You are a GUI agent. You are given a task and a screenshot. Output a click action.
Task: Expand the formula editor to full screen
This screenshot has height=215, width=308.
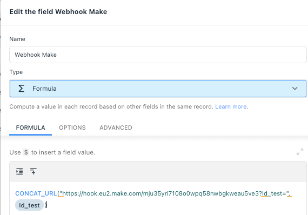300,152
